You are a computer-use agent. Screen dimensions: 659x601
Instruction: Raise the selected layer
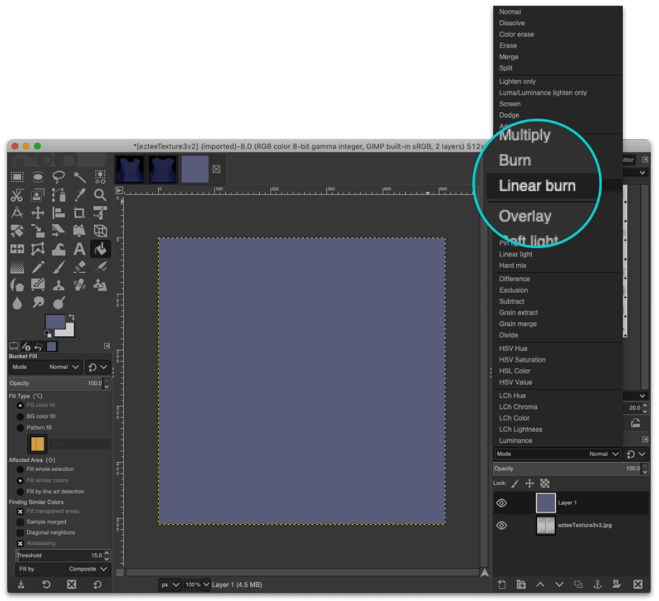(x=540, y=584)
